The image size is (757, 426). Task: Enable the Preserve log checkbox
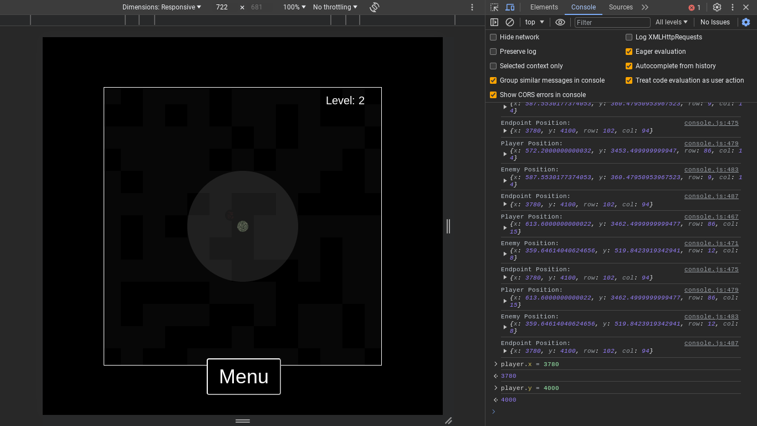point(493,52)
